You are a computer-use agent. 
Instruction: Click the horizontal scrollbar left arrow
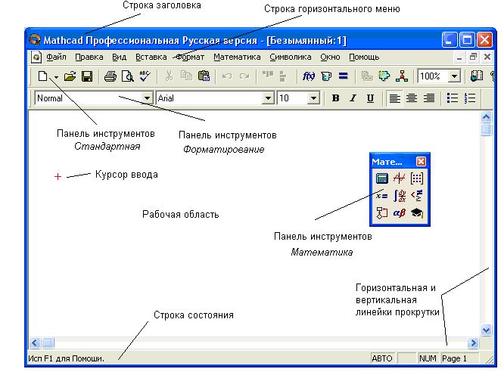pos(35,343)
